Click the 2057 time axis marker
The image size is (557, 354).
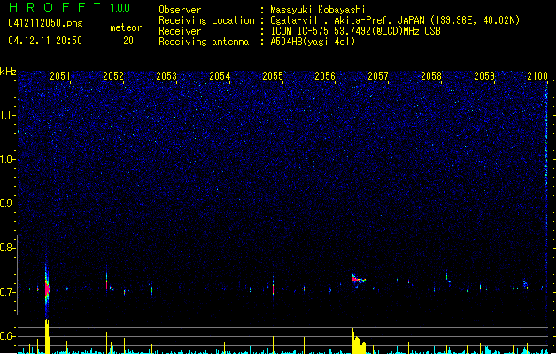click(378, 75)
